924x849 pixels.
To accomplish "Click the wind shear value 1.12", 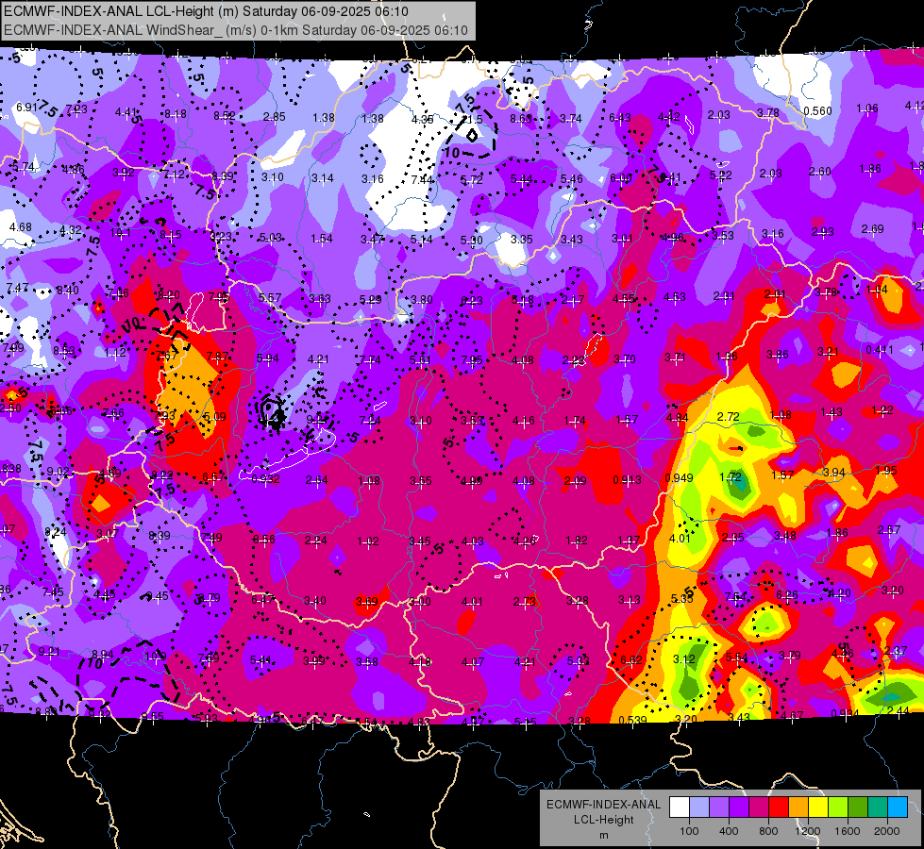I will [x=115, y=352].
